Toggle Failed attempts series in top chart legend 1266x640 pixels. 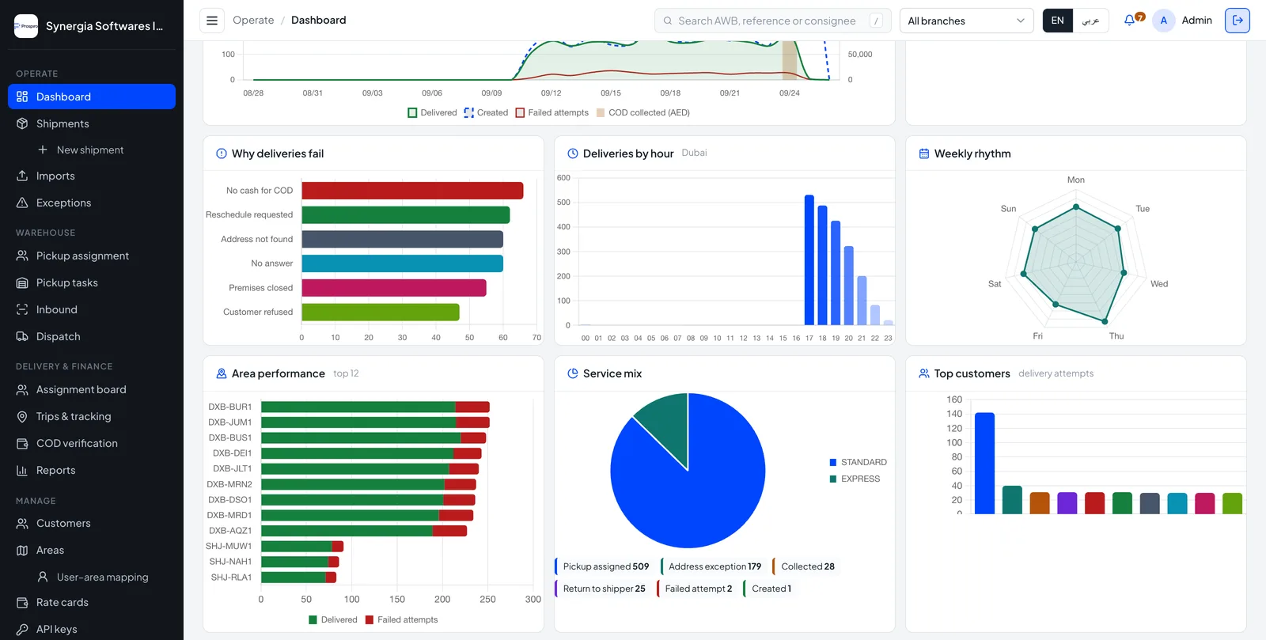[x=552, y=112]
